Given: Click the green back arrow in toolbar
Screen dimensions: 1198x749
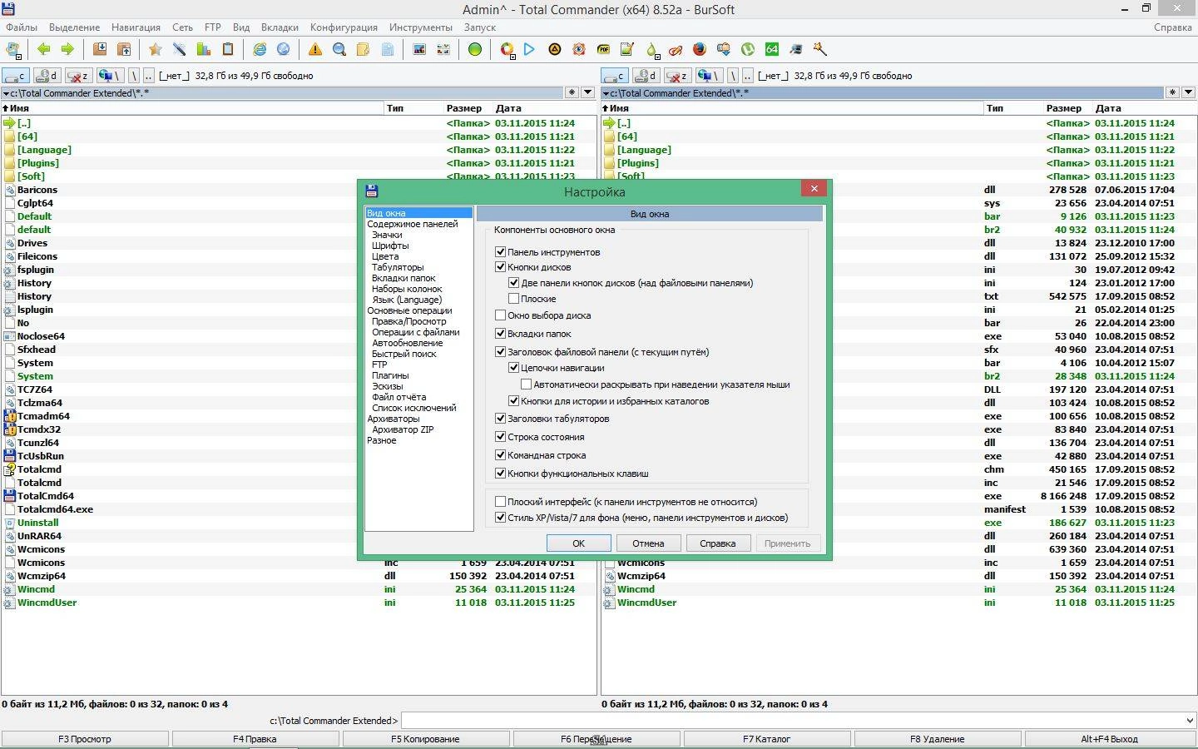Looking at the screenshot, I should coord(44,49).
